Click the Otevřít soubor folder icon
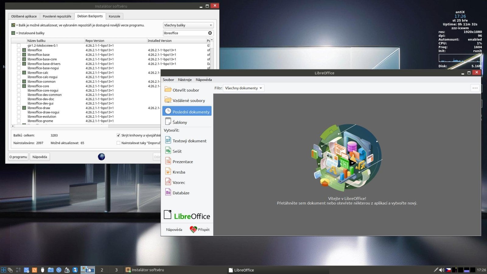487x274 pixels. [x=168, y=89]
